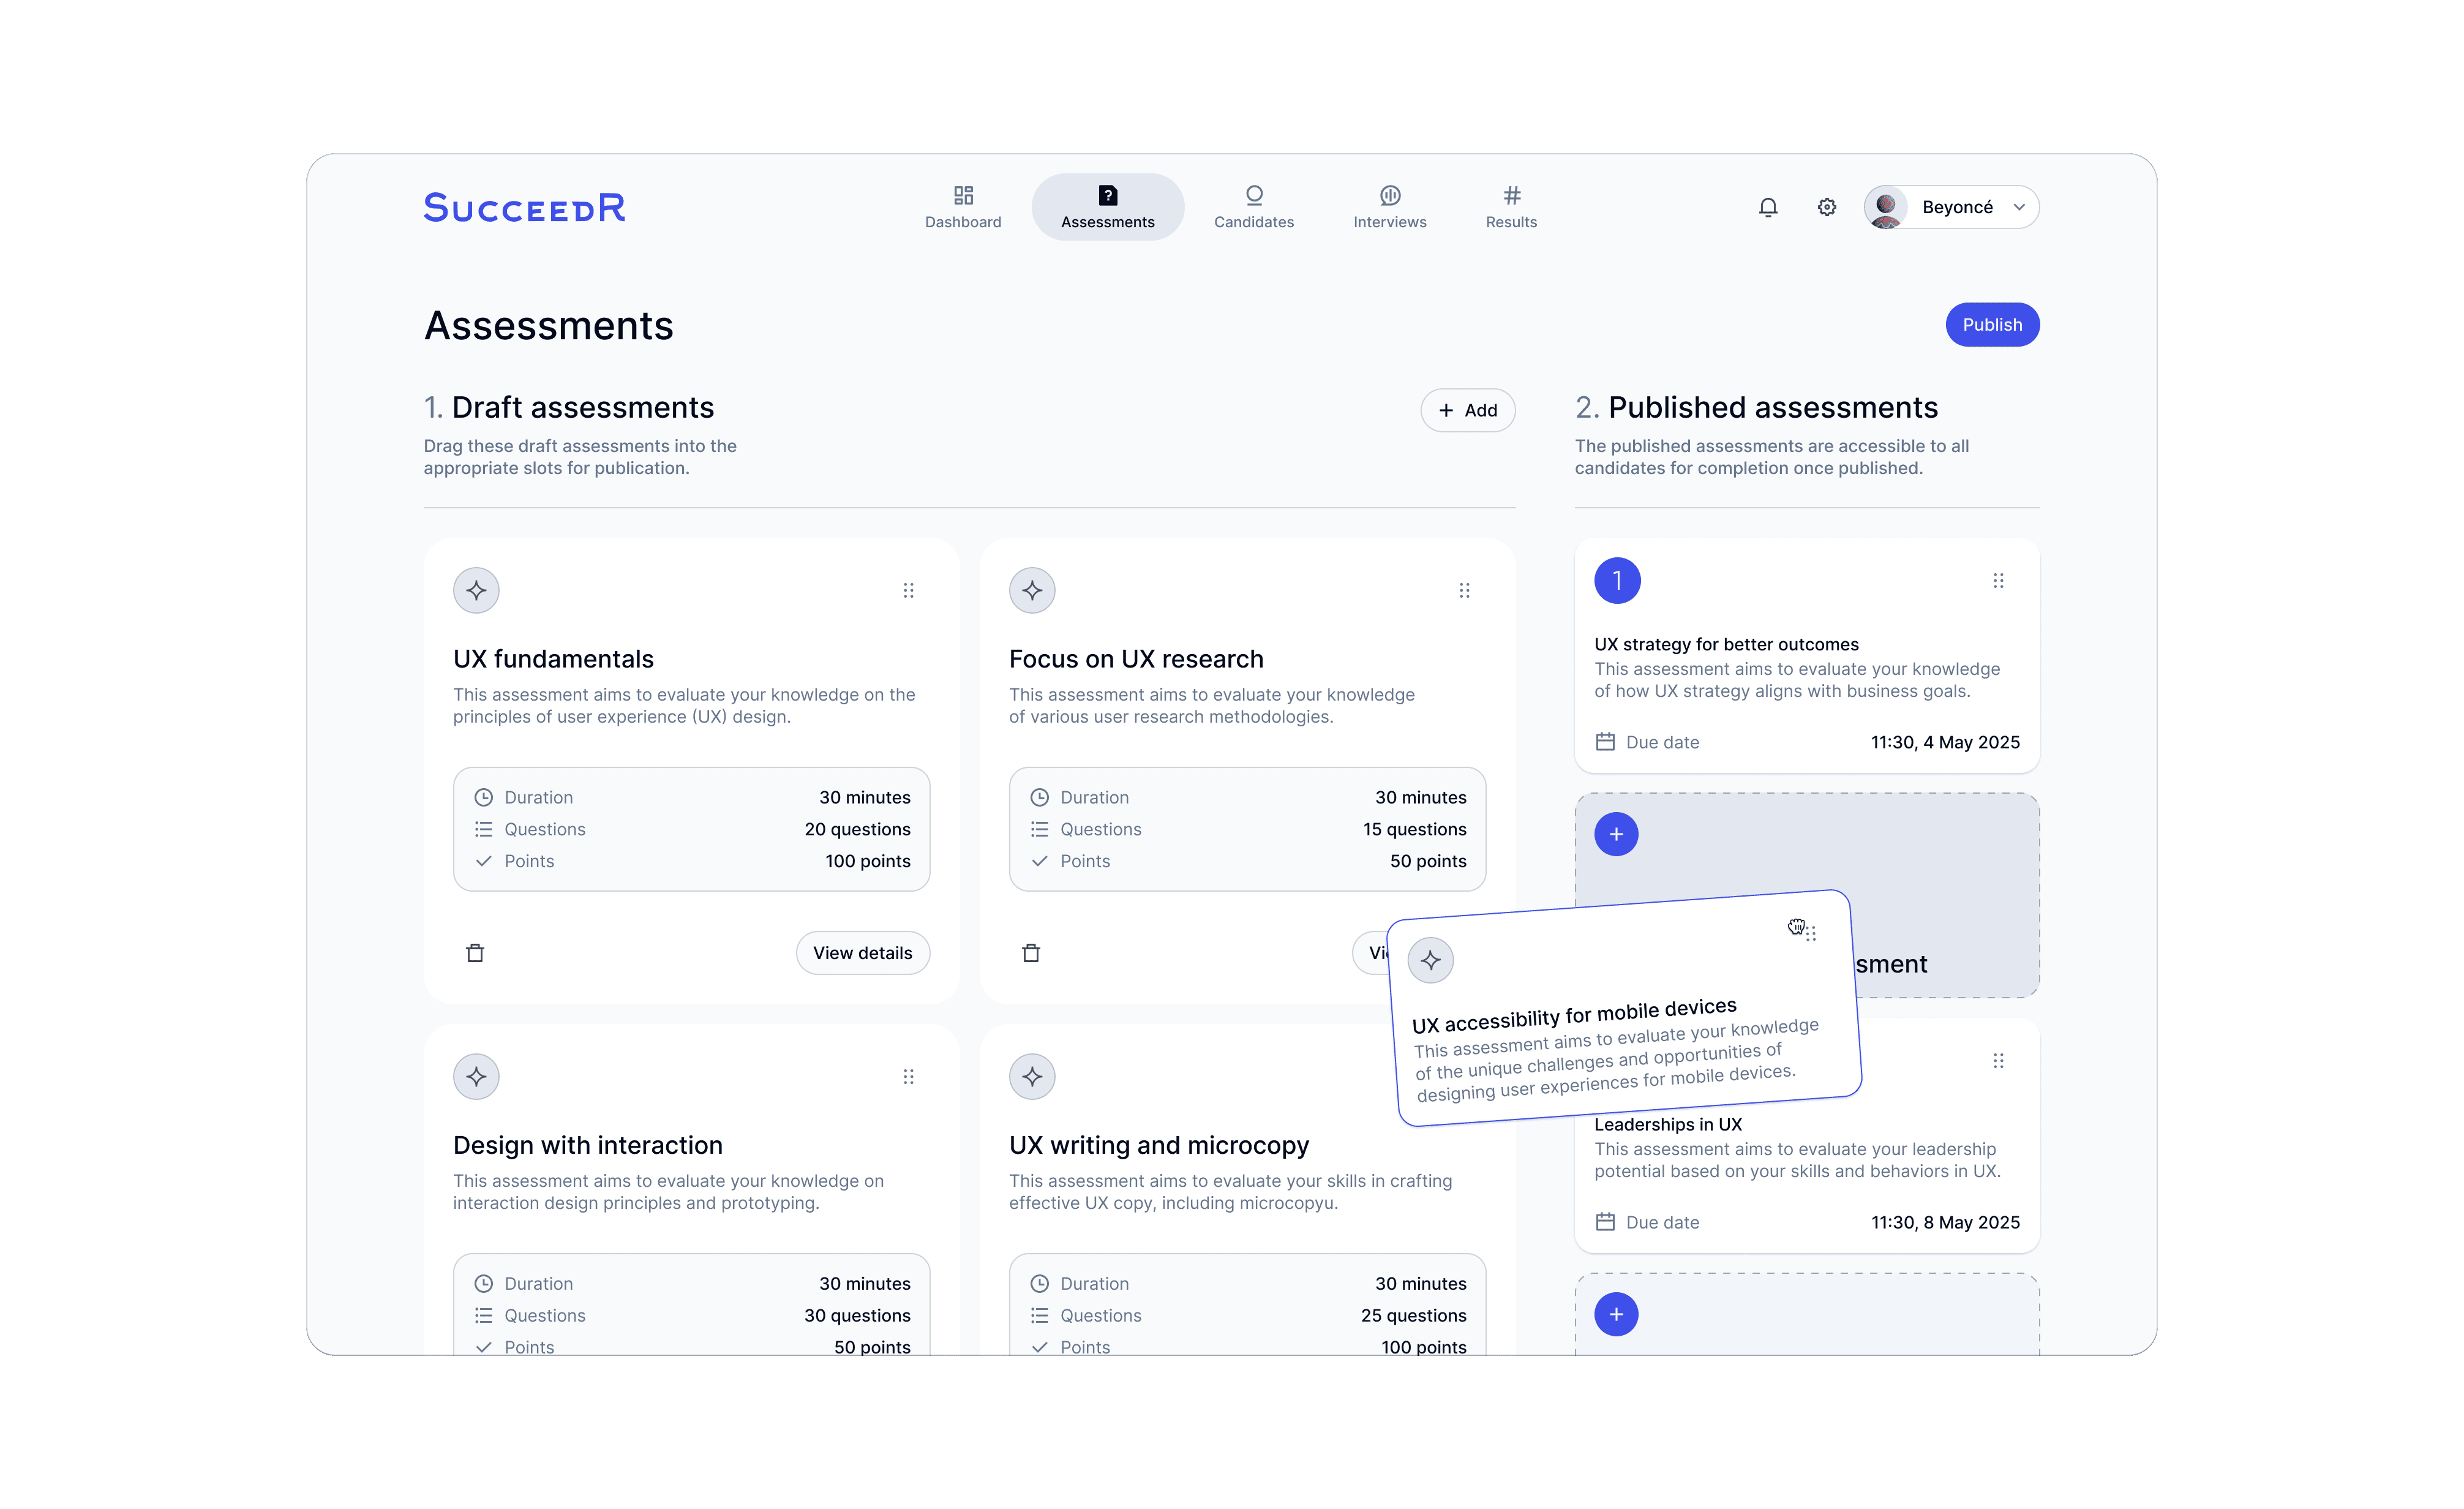Switch to the Interviews tab

tap(1389, 207)
